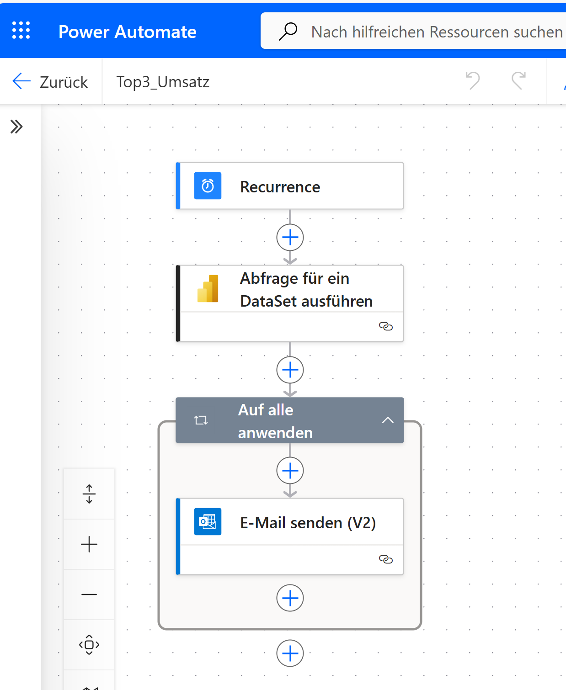Click the redo arrow icon
This screenshot has height=690, width=566.
tap(518, 81)
